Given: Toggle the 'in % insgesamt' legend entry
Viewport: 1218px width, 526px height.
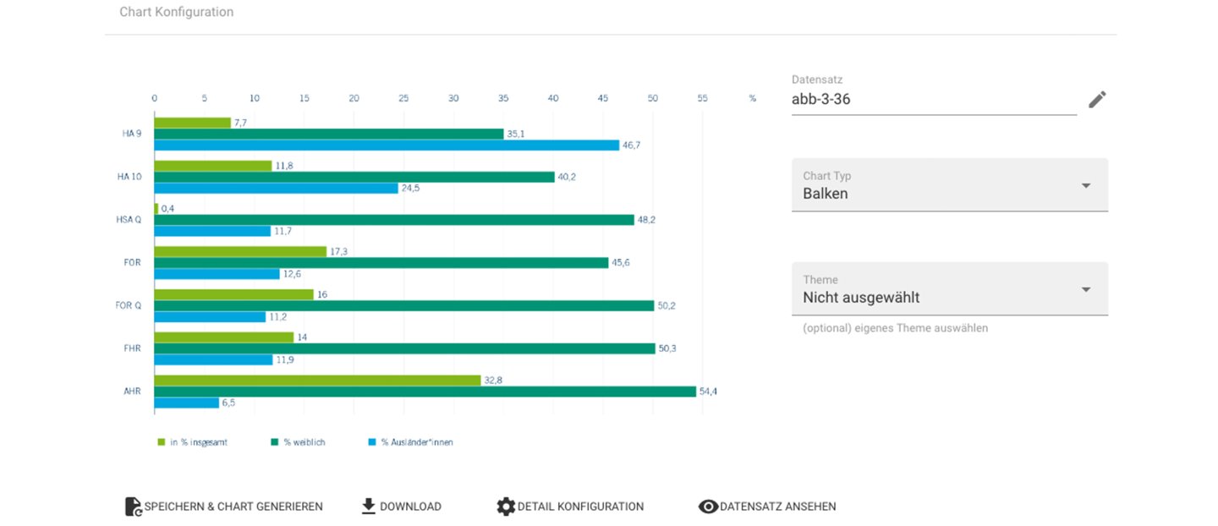Looking at the screenshot, I should click(192, 442).
